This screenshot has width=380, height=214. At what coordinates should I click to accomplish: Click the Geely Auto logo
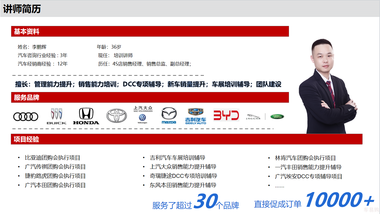[x=196, y=116]
